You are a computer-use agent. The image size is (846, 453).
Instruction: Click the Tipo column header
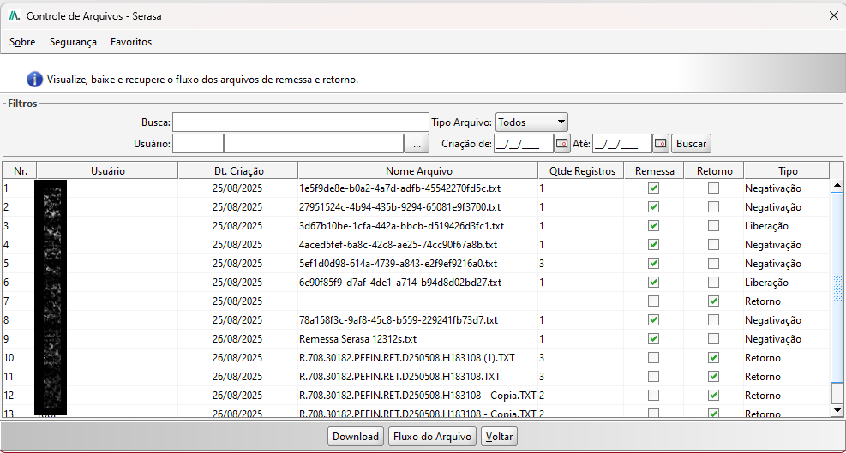click(x=787, y=171)
